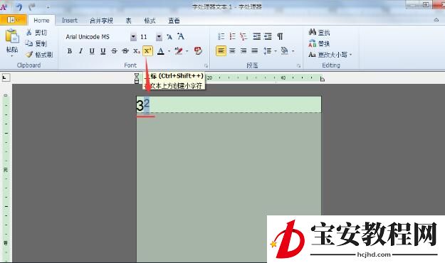Select the Format Painter brush
This screenshot has height=263, width=445.
pyautogui.click(x=39, y=55)
